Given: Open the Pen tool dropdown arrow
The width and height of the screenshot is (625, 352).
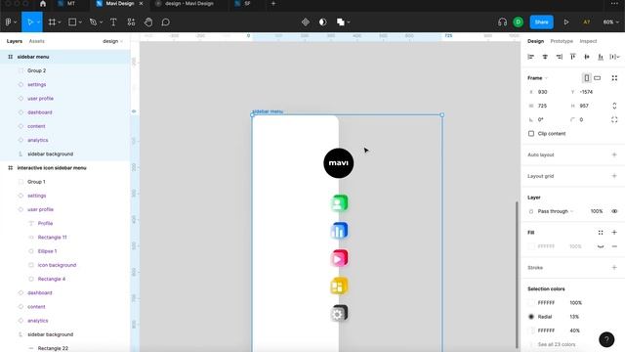Looking at the screenshot, I should tap(101, 22).
